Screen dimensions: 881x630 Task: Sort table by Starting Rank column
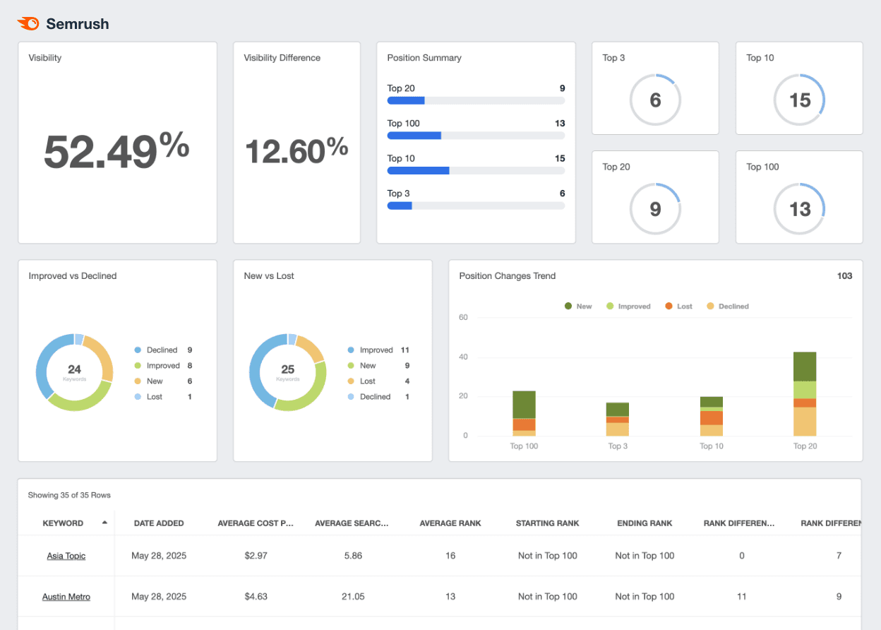pyautogui.click(x=547, y=523)
